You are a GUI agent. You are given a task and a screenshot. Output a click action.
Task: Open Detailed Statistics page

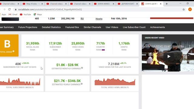click(51, 27)
